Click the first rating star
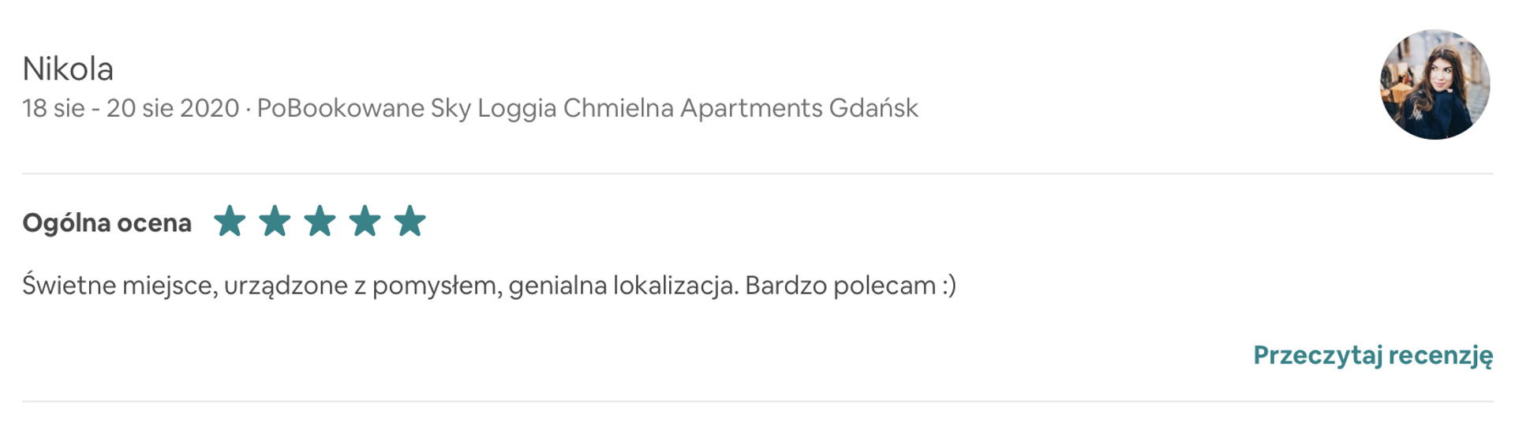 [x=230, y=222]
